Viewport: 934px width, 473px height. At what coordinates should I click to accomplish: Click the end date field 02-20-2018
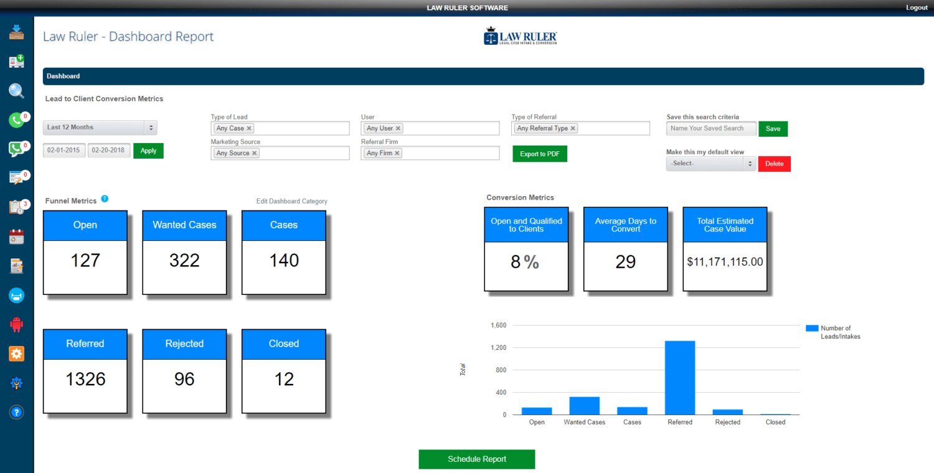(x=109, y=151)
